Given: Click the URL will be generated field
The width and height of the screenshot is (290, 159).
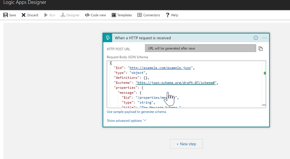Looking at the screenshot, I should (x=200, y=48).
